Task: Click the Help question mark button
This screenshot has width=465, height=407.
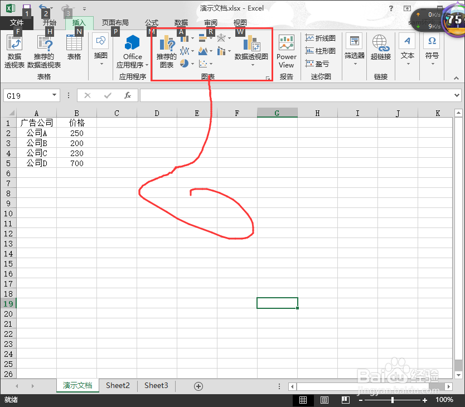Action: (391, 8)
